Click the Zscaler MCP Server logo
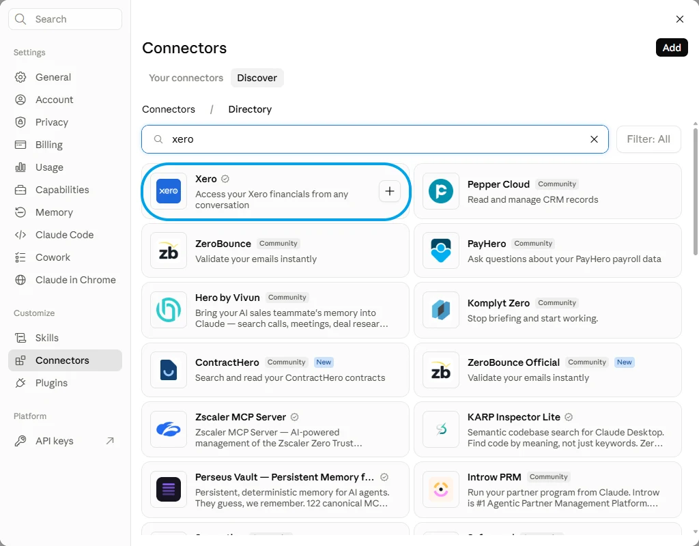 click(169, 429)
